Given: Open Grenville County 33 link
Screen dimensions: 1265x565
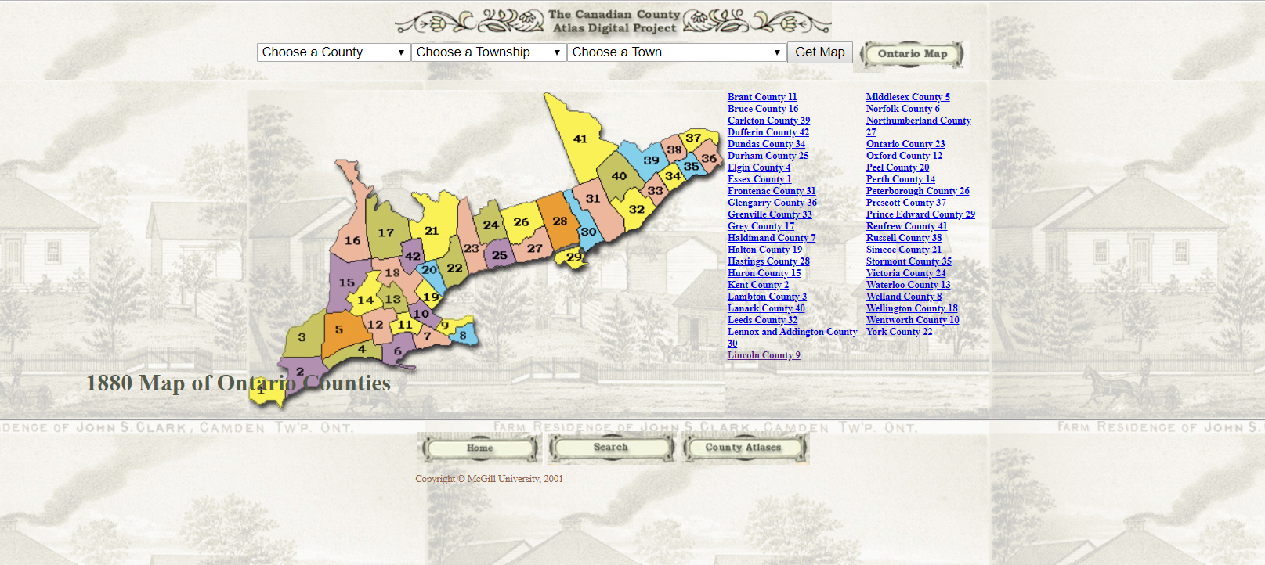Looking at the screenshot, I should [770, 214].
